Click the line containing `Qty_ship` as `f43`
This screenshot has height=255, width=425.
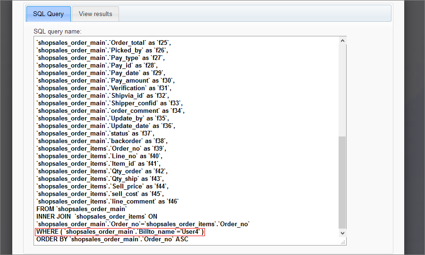(100, 179)
